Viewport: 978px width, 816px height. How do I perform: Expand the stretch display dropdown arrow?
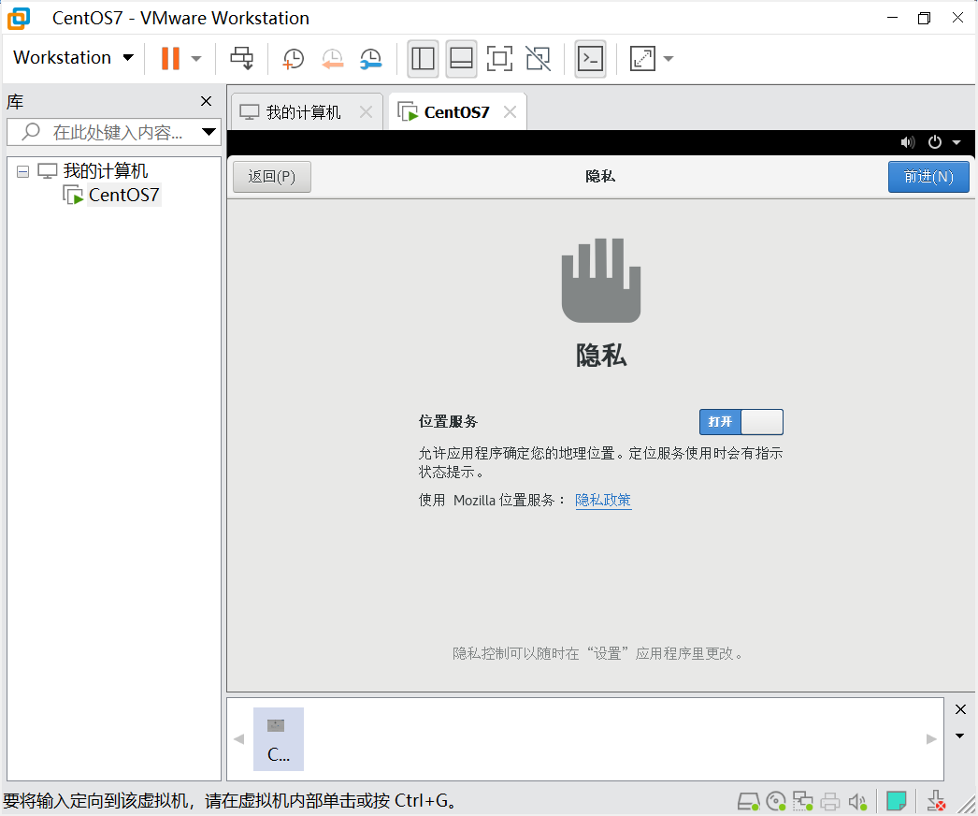click(669, 59)
